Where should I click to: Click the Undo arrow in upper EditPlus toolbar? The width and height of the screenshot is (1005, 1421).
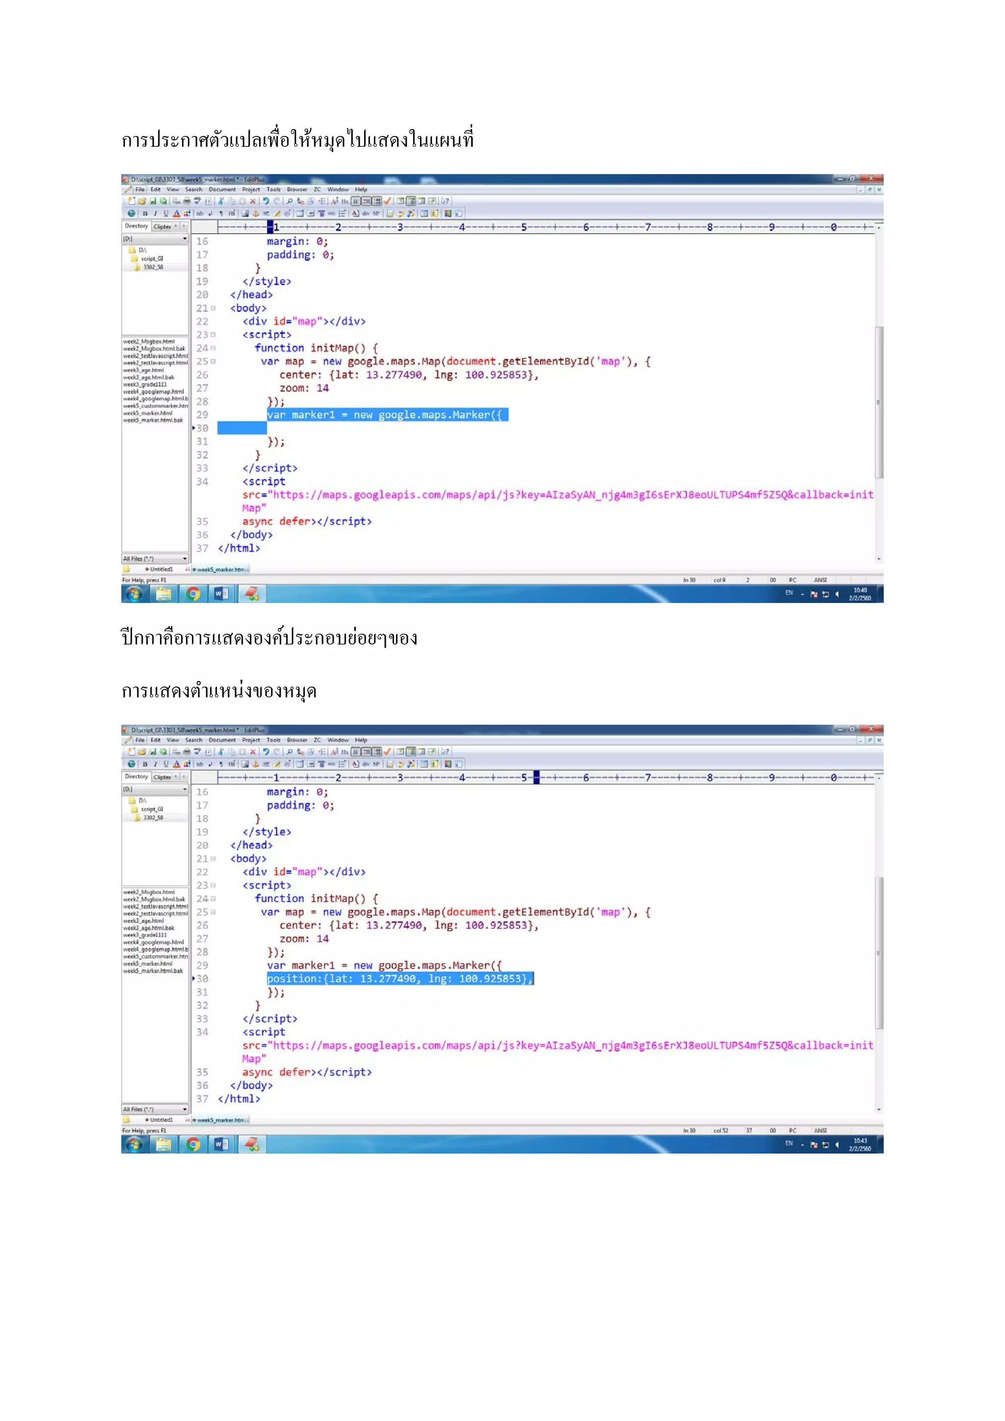(266, 201)
